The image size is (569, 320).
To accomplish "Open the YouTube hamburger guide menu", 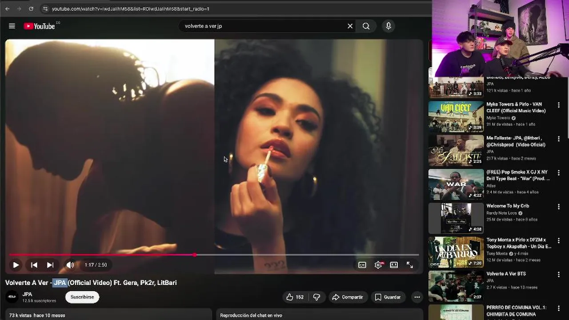I will pos(12,26).
